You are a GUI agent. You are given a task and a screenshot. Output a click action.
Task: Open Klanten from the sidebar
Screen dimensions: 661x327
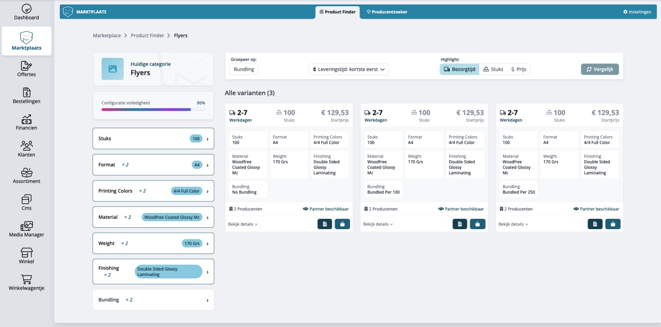pyautogui.click(x=26, y=149)
